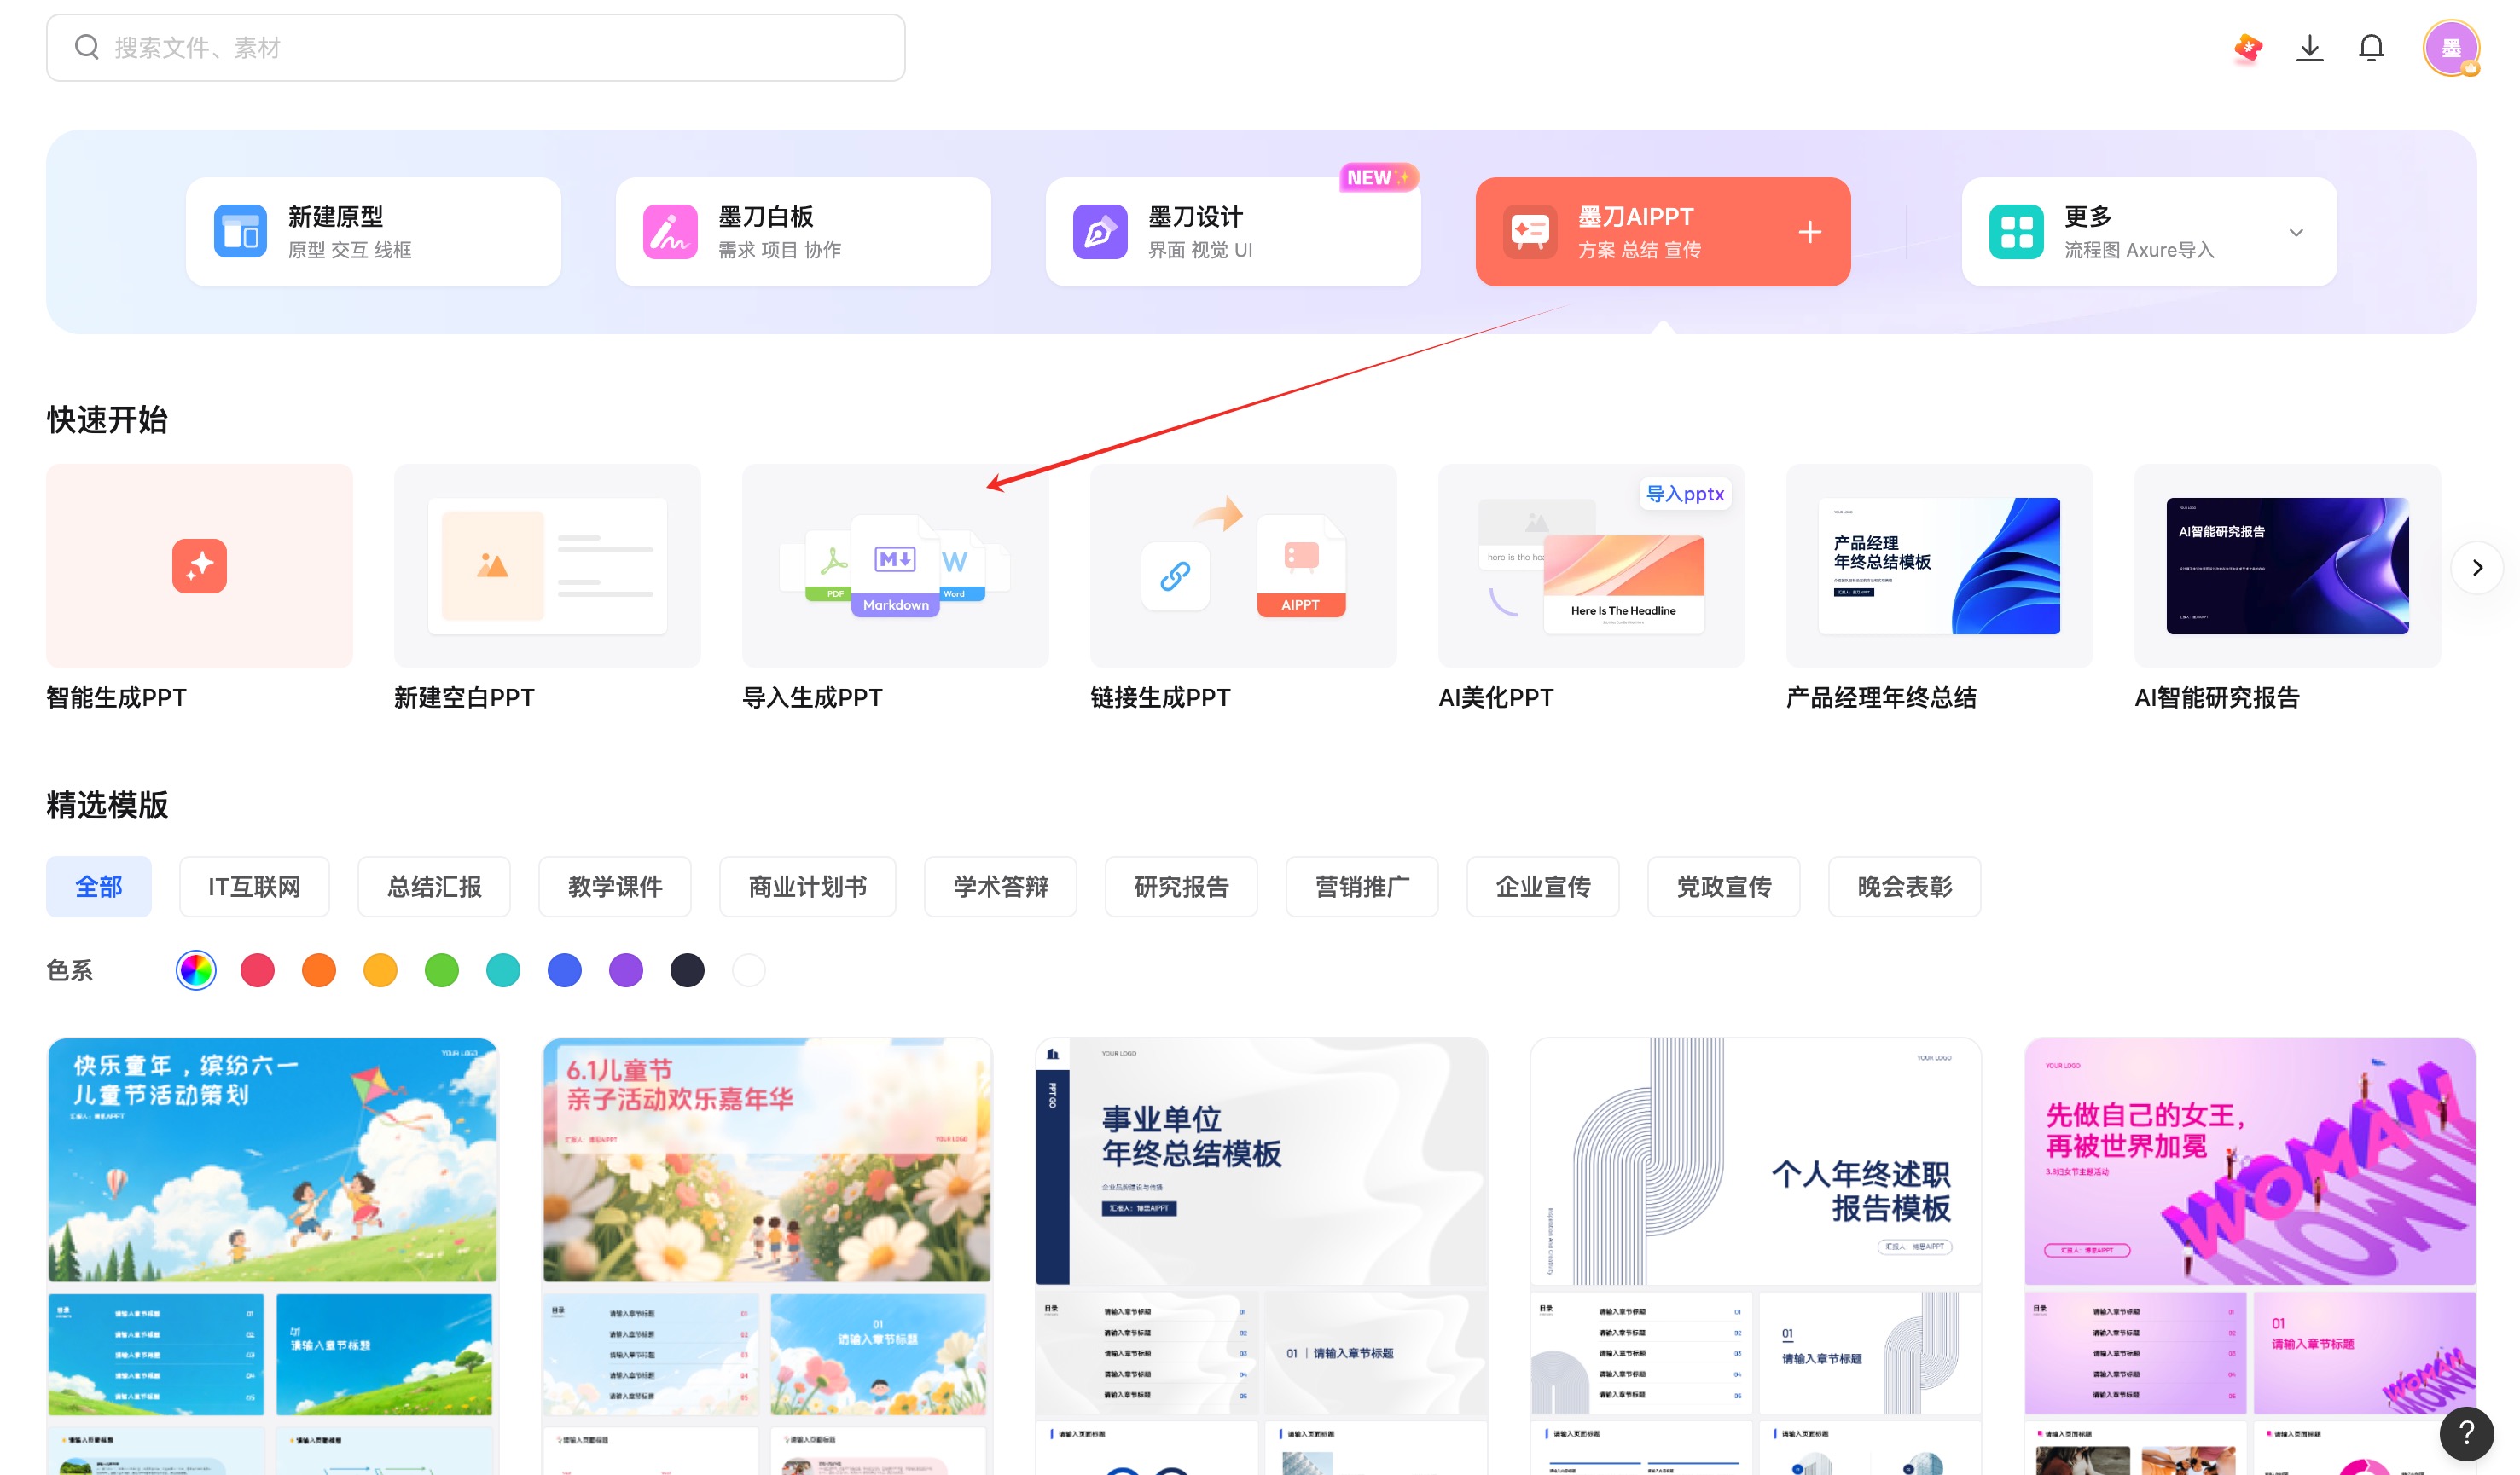Open the help question mark at bottom right
Image resolution: width=2520 pixels, height=1475 pixels.
tap(2467, 1434)
